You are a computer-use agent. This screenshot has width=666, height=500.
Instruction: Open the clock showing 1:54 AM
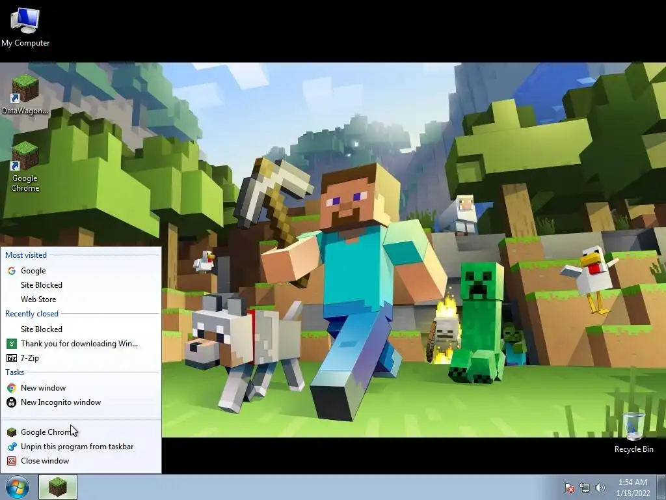point(632,488)
